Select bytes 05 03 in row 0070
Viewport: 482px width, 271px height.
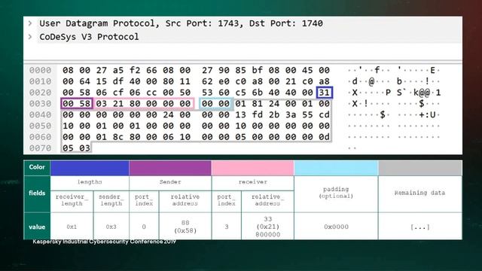pyautogui.click(x=76, y=148)
